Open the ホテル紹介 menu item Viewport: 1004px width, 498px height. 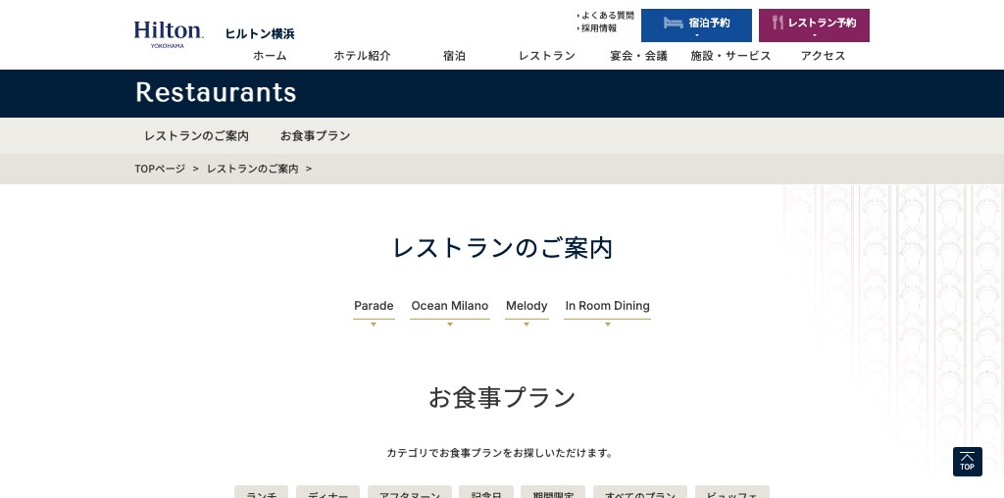coord(362,56)
